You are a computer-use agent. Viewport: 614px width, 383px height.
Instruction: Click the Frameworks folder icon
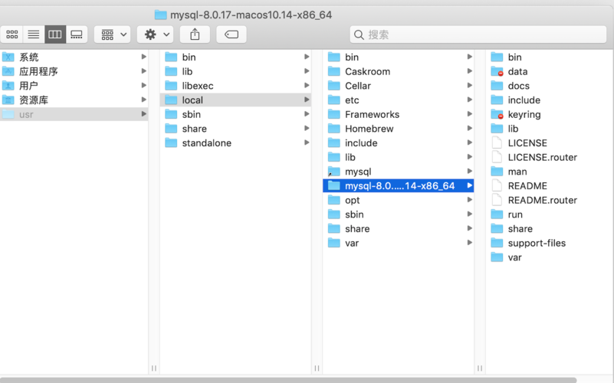(x=334, y=114)
